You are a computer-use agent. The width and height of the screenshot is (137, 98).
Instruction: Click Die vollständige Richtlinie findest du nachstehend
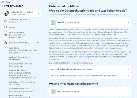point(71,63)
